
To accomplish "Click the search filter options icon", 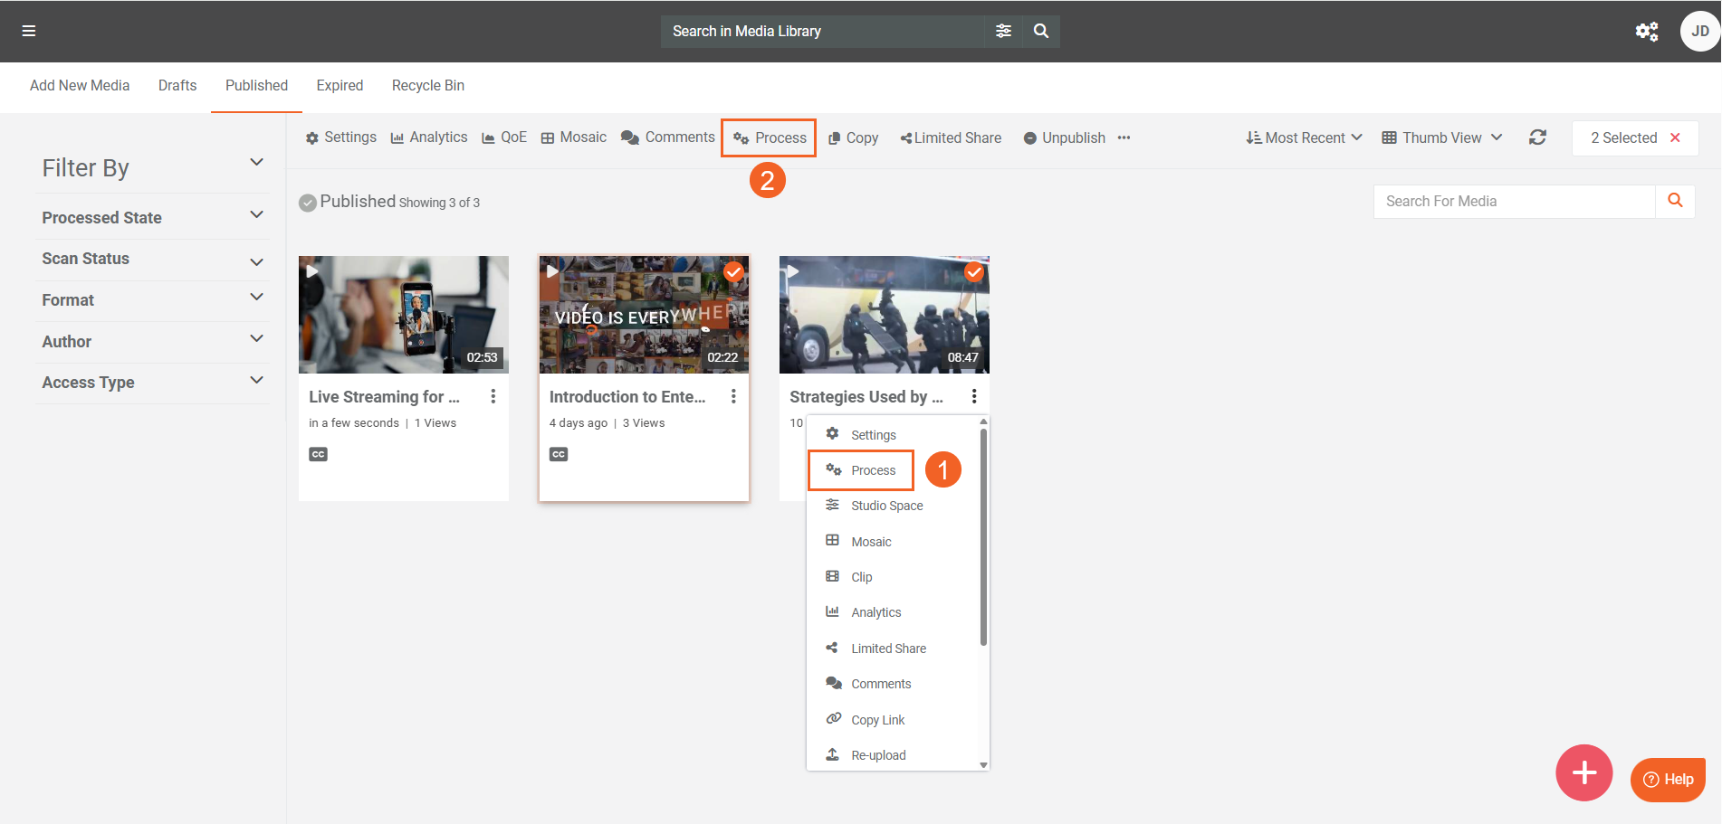I will tap(1003, 31).
